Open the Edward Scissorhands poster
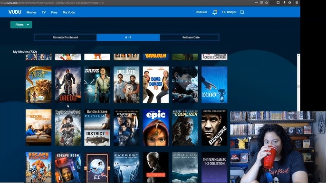This screenshot has width=326, height=183. [x=68, y=128]
